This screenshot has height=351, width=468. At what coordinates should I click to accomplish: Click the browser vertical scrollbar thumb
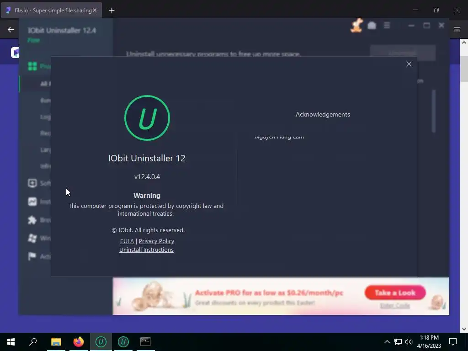(464, 69)
